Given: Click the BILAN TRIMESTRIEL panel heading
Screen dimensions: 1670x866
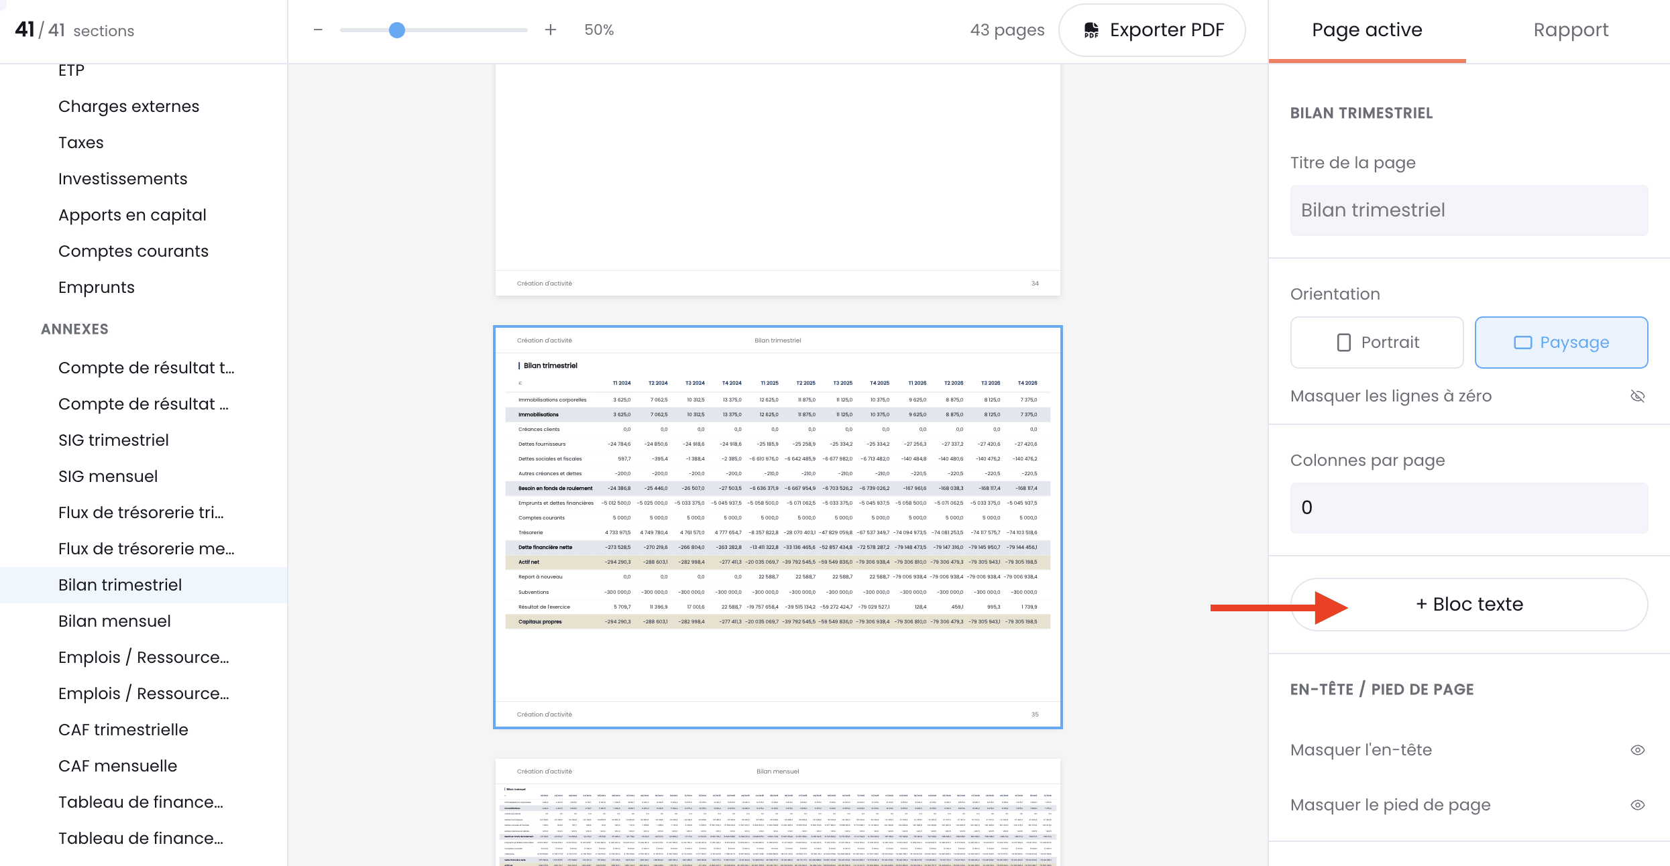Looking at the screenshot, I should [x=1361, y=113].
